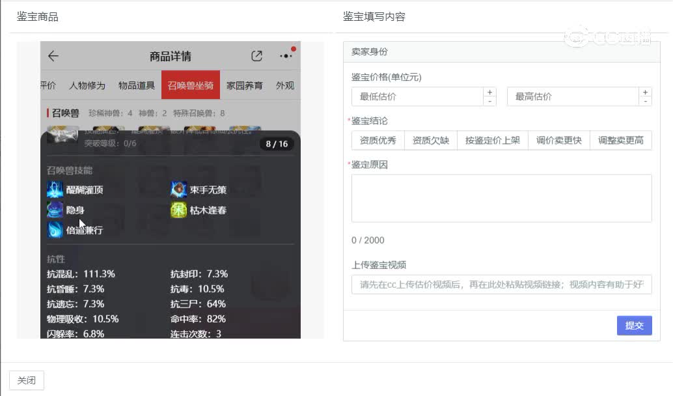Switch to the 家园养育 tab
The image size is (673, 396).
click(245, 85)
